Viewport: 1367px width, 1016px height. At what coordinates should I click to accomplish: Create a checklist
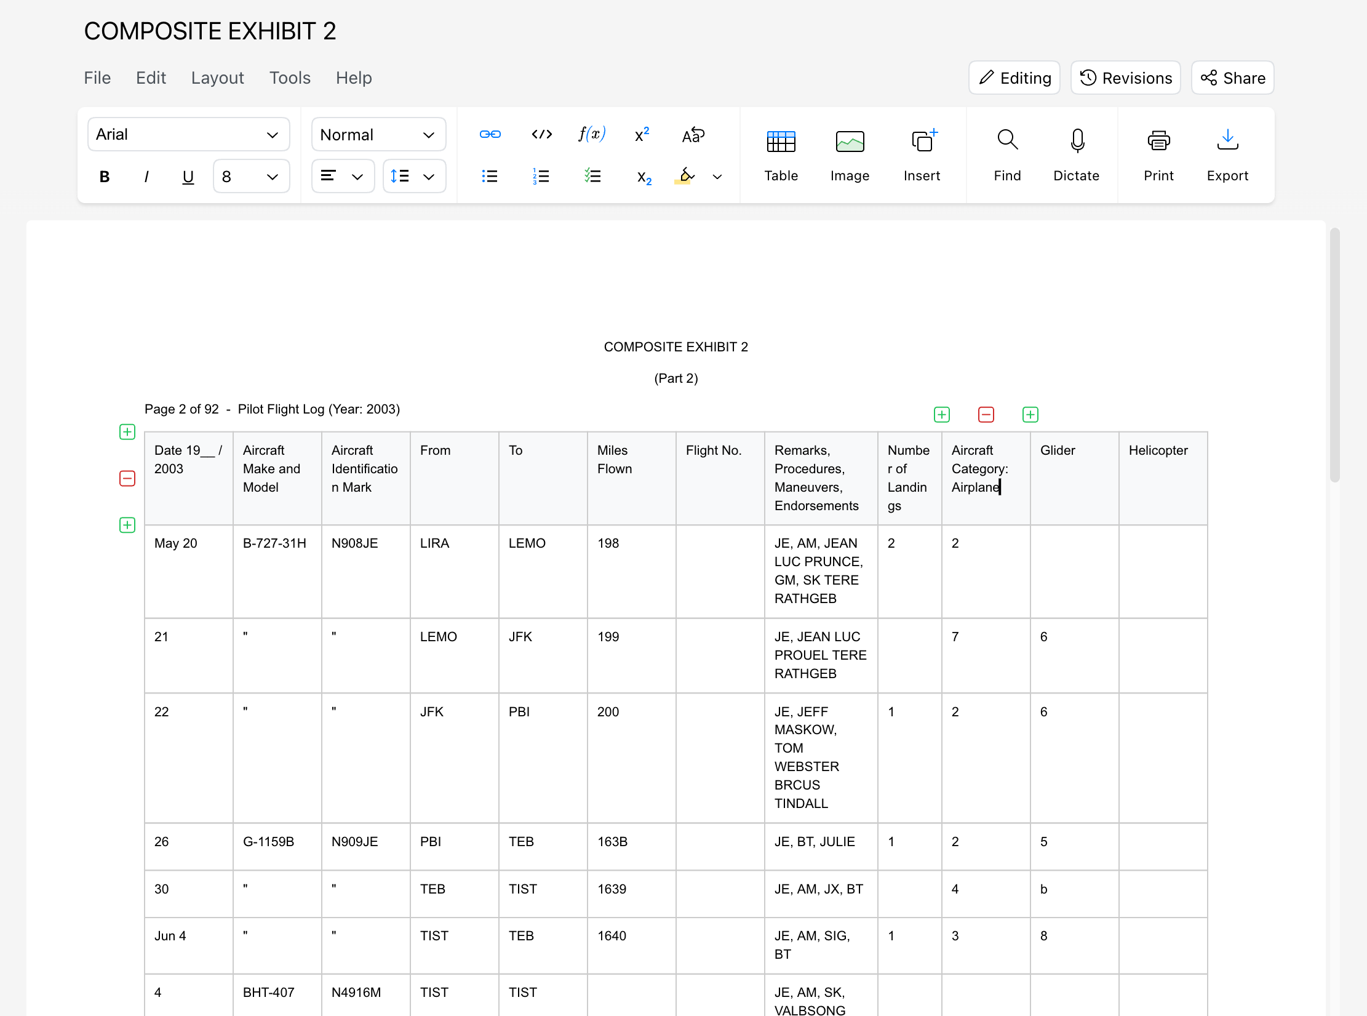click(592, 176)
